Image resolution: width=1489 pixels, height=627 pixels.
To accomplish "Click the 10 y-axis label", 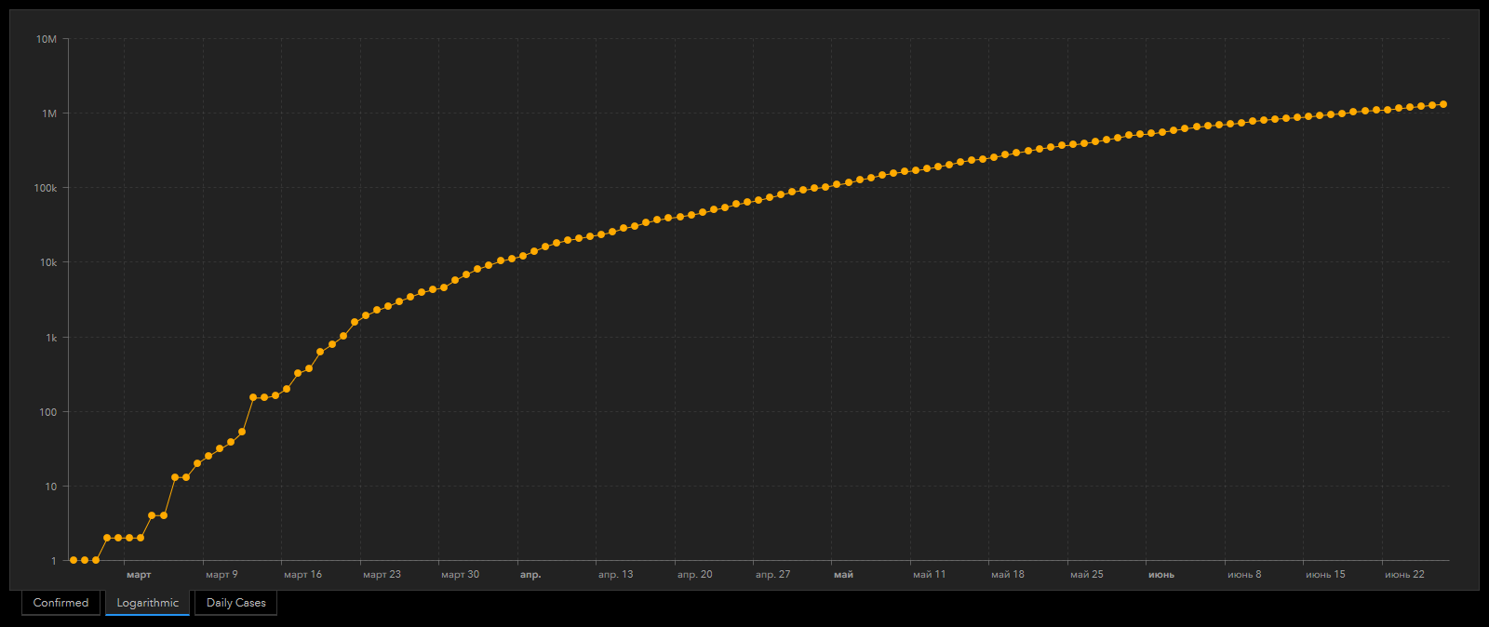I will tap(51, 487).
